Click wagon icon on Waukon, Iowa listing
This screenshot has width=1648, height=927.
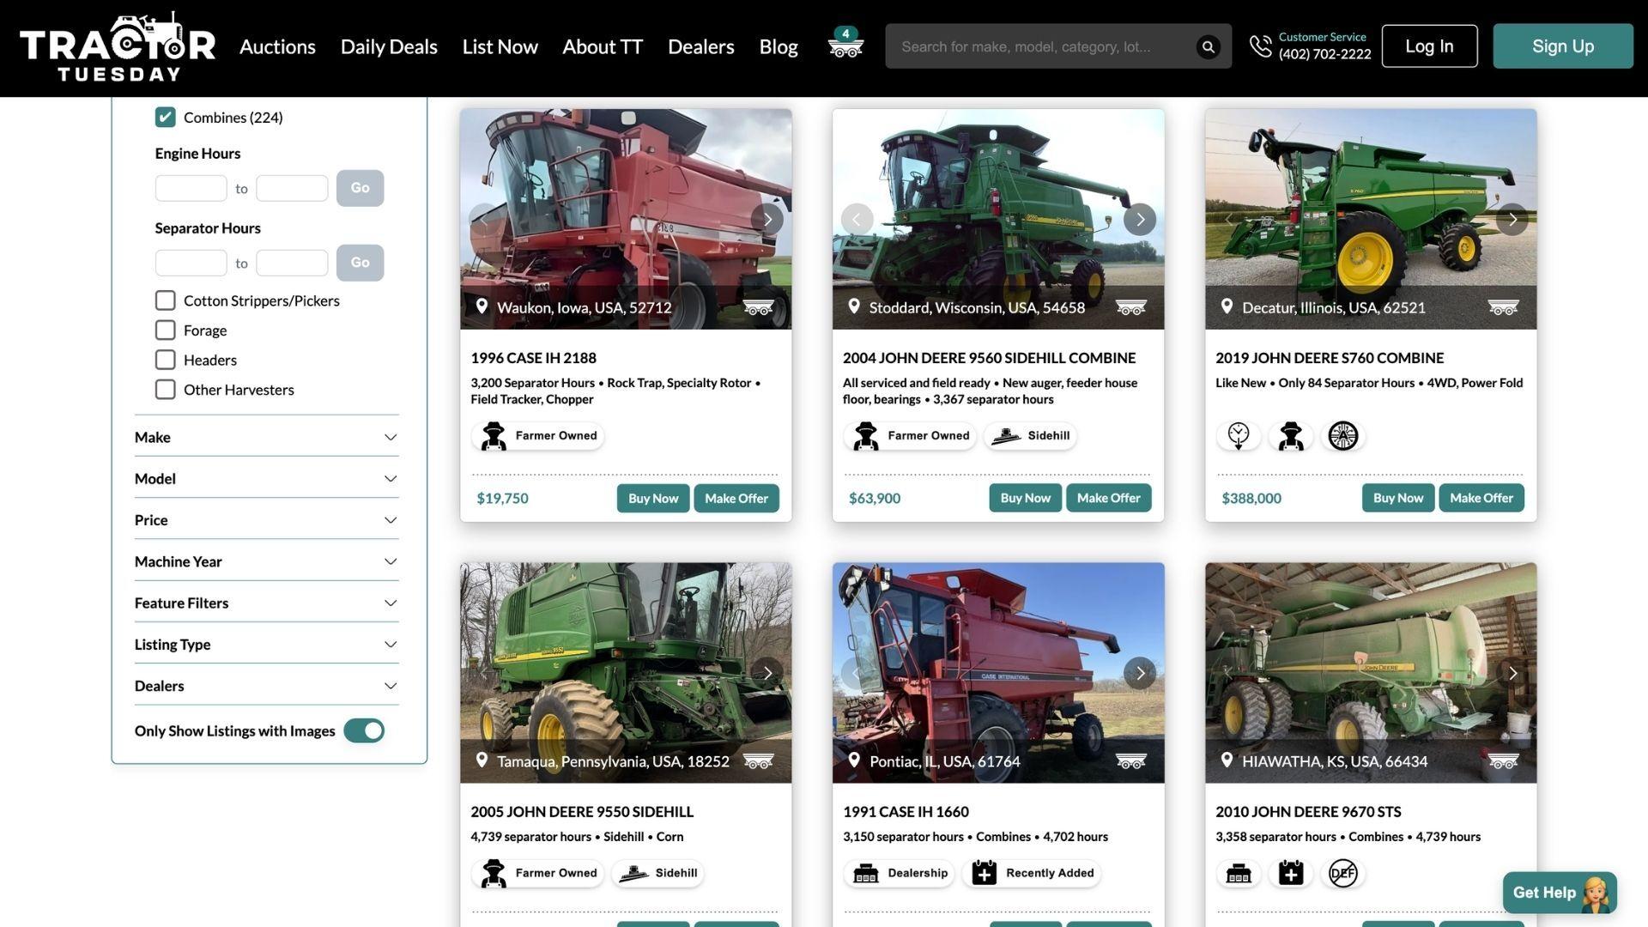[x=758, y=307]
